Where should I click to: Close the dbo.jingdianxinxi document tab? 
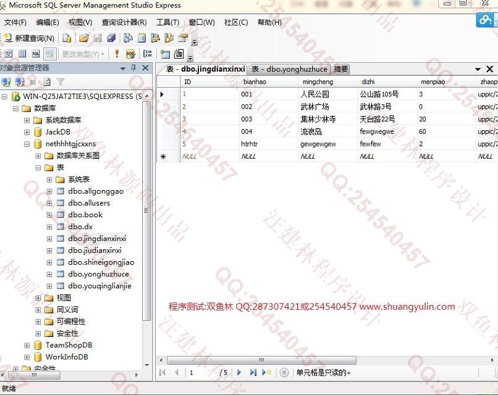(x=490, y=69)
